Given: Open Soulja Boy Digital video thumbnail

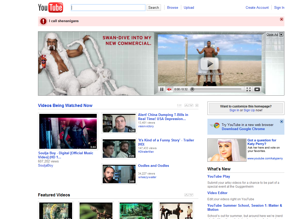Looking at the screenshot, I should (68, 131).
